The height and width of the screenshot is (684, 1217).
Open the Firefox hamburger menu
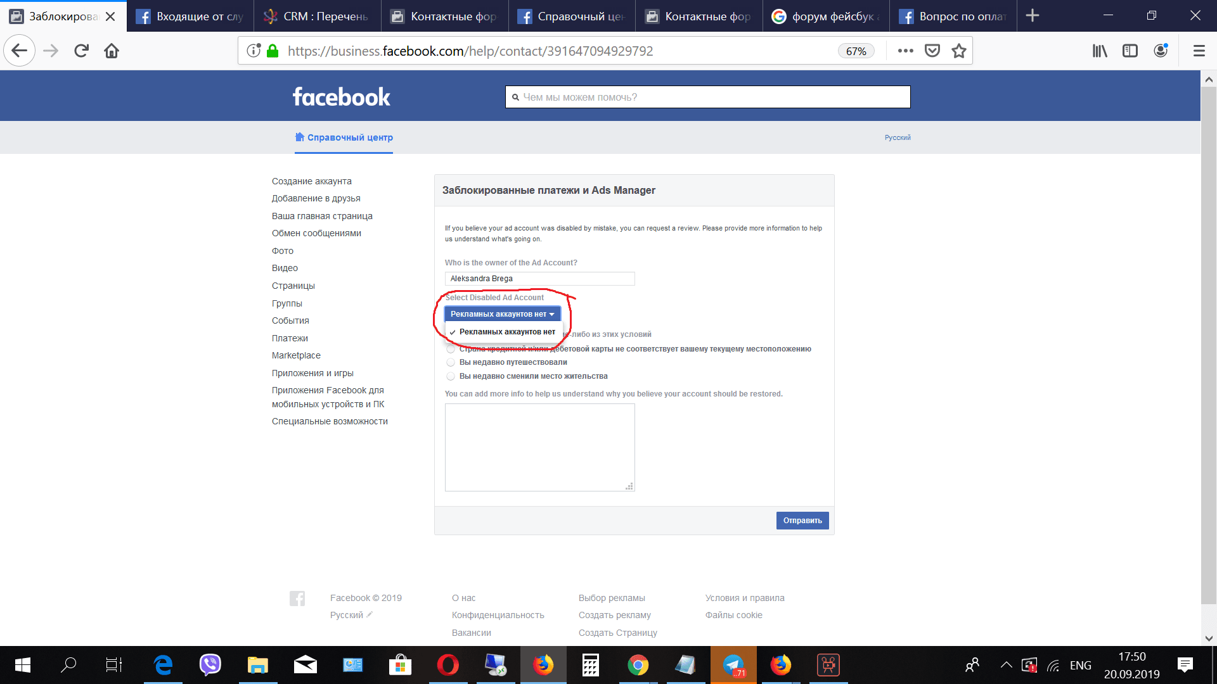point(1199,51)
